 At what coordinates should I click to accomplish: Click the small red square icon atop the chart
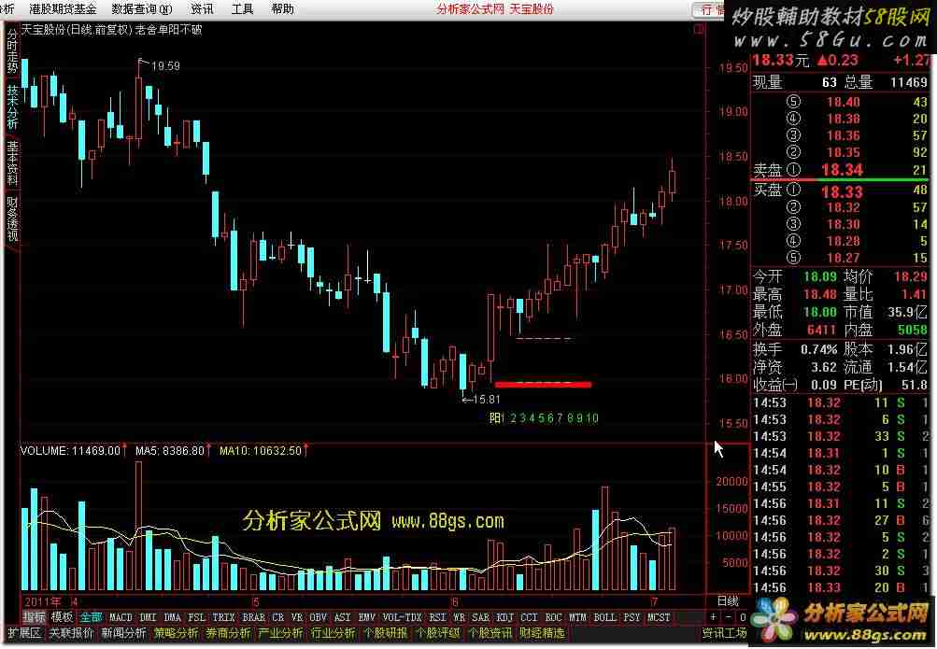[698, 29]
